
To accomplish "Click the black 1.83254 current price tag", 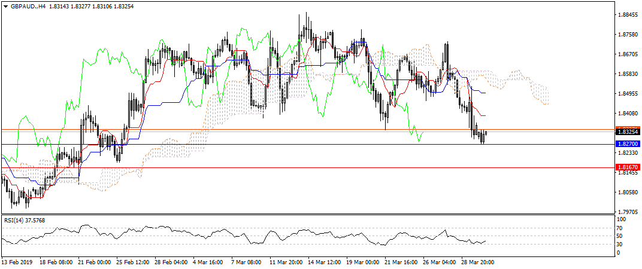I will [x=626, y=131].
